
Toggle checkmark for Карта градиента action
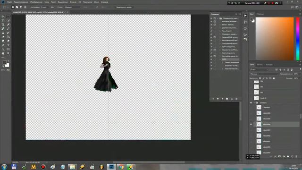[211, 53]
